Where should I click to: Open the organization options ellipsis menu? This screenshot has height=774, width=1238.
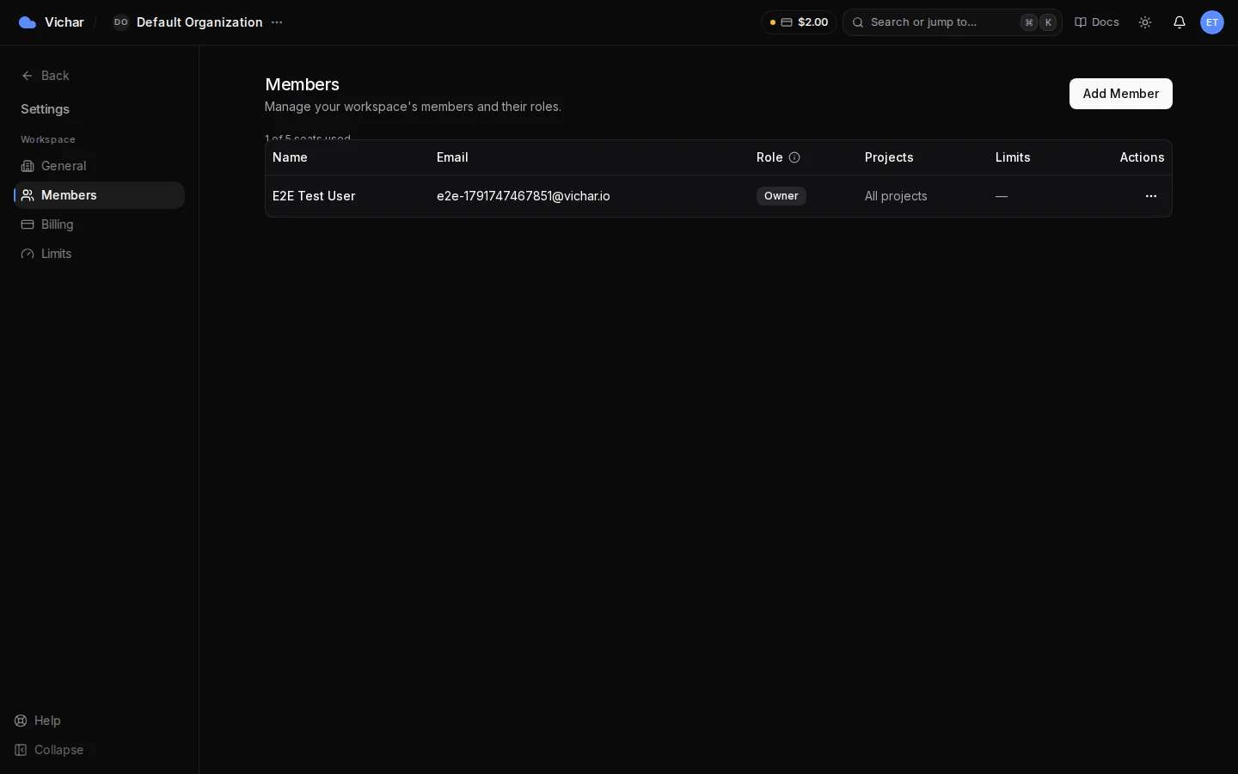(x=277, y=22)
